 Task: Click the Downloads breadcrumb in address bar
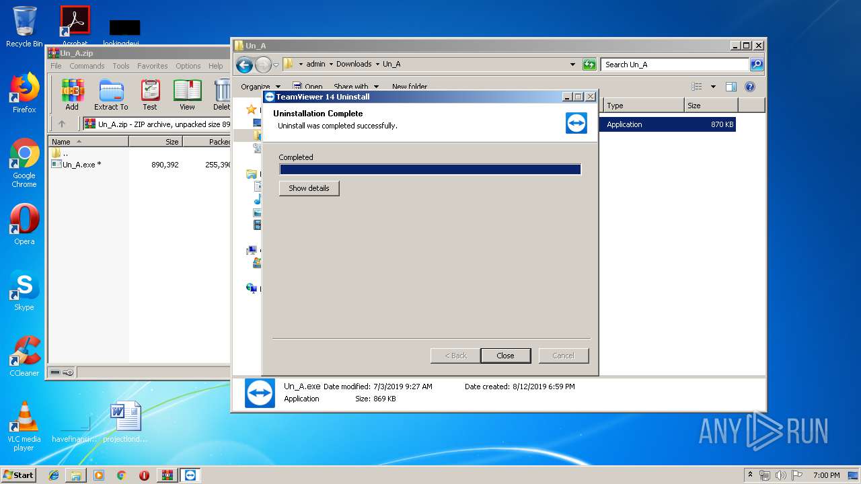[x=354, y=65]
